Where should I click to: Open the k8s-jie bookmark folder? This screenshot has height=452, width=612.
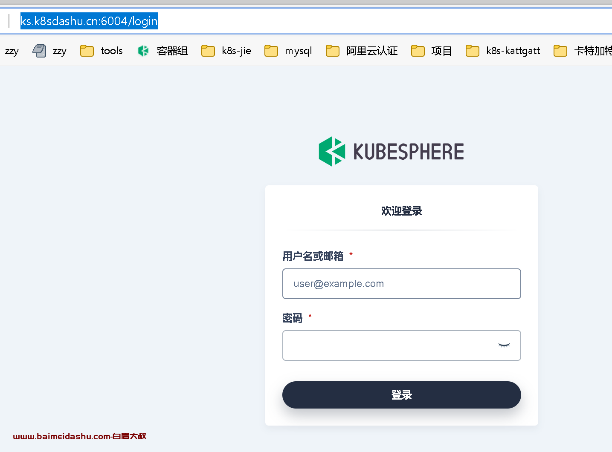pos(226,51)
